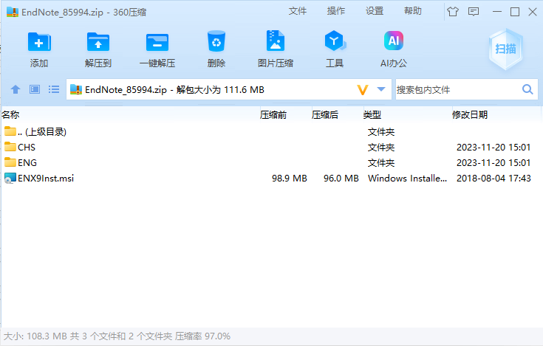Click the CHS folder icon
This screenshot has width=543, height=346.
(x=10, y=147)
